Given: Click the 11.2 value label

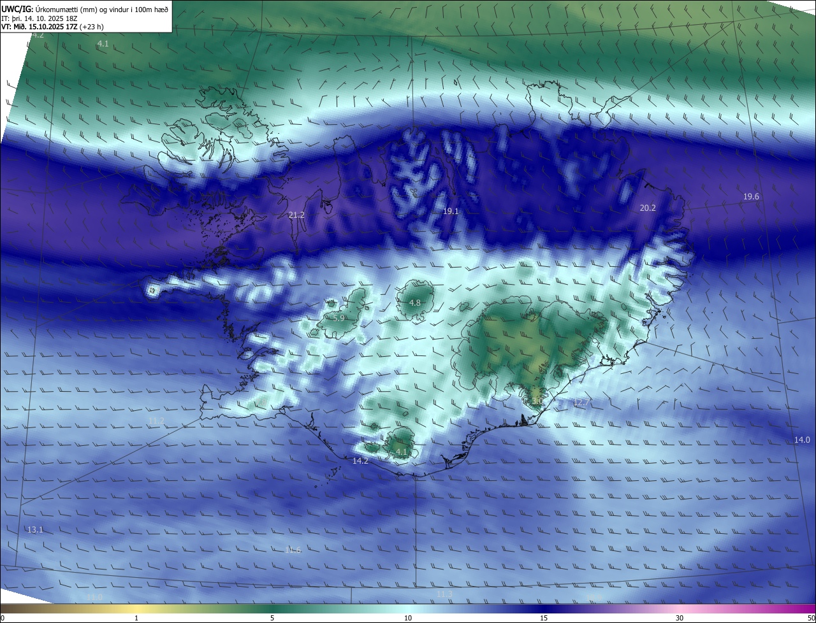Looking at the screenshot, I should pyautogui.click(x=156, y=421).
